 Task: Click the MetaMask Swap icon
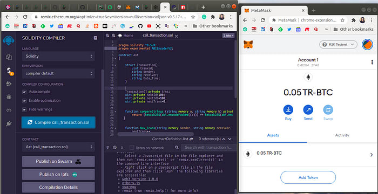pos(328,110)
